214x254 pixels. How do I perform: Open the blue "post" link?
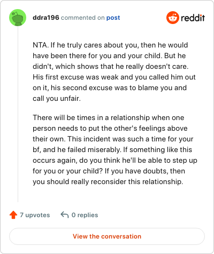113,18
